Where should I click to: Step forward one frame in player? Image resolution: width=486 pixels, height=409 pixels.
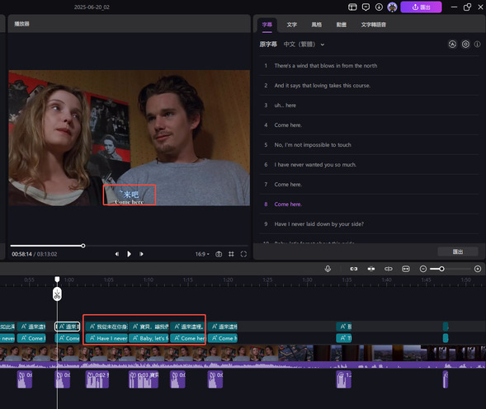pyautogui.click(x=141, y=254)
